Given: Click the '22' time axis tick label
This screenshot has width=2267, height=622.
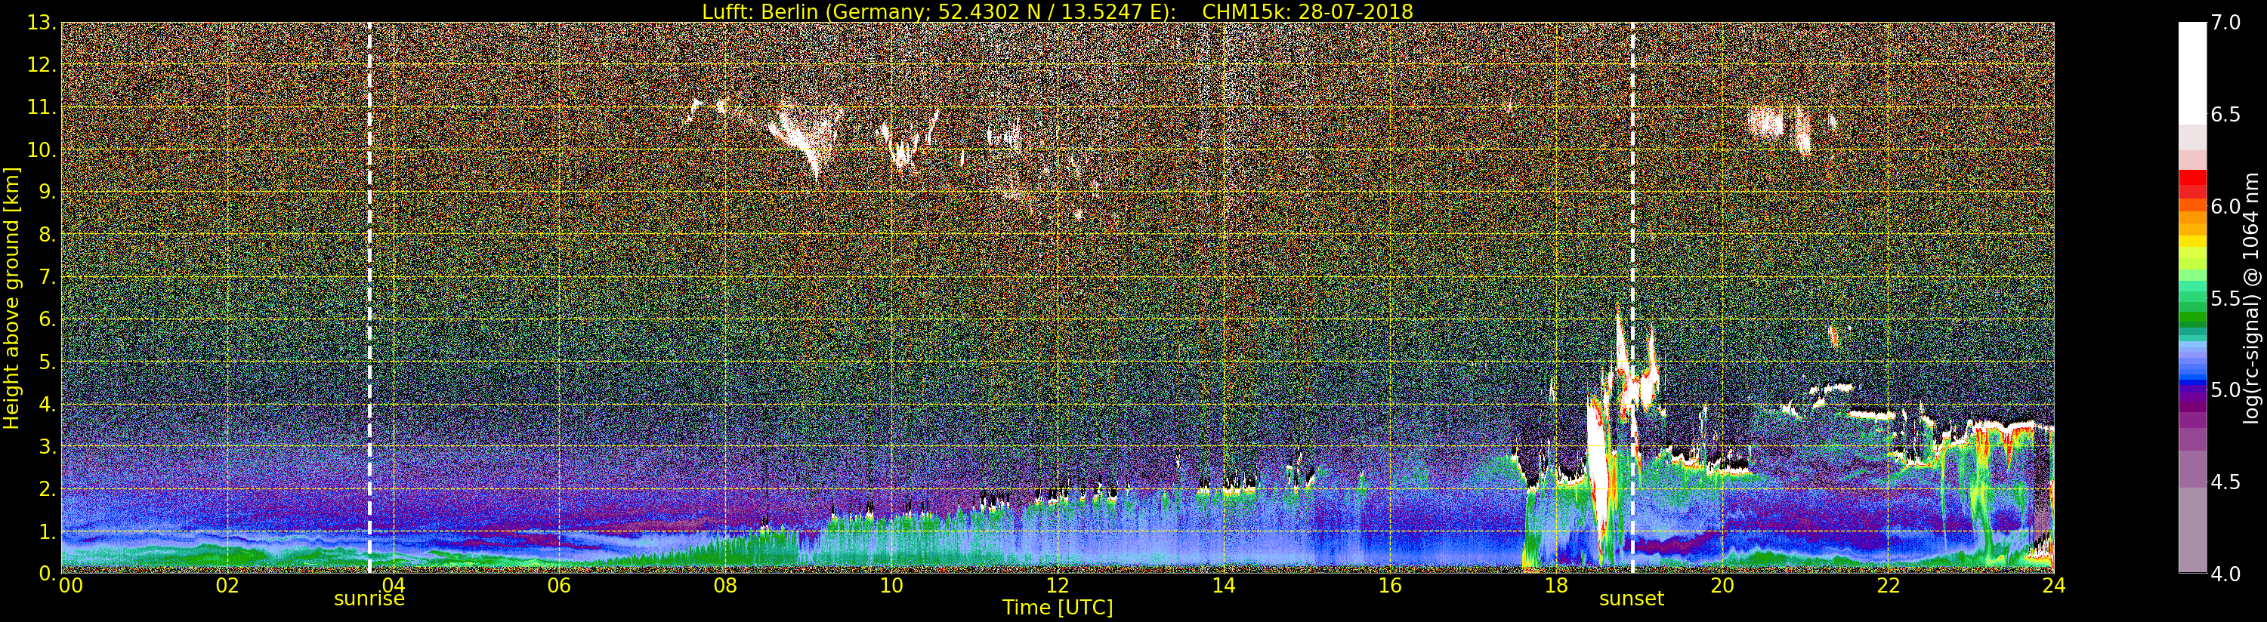Looking at the screenshot, I should (1888, 586).
